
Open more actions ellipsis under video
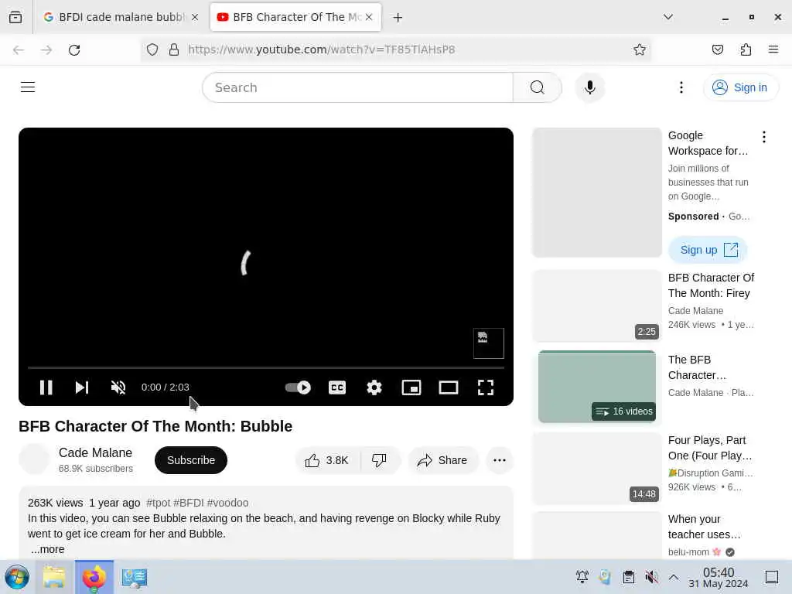point(500,460)
